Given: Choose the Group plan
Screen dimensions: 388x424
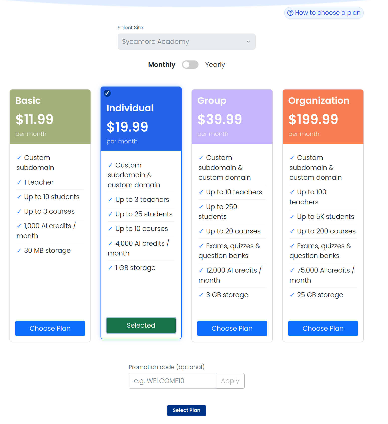Looking at the screenshot, I should coord(232,328).
